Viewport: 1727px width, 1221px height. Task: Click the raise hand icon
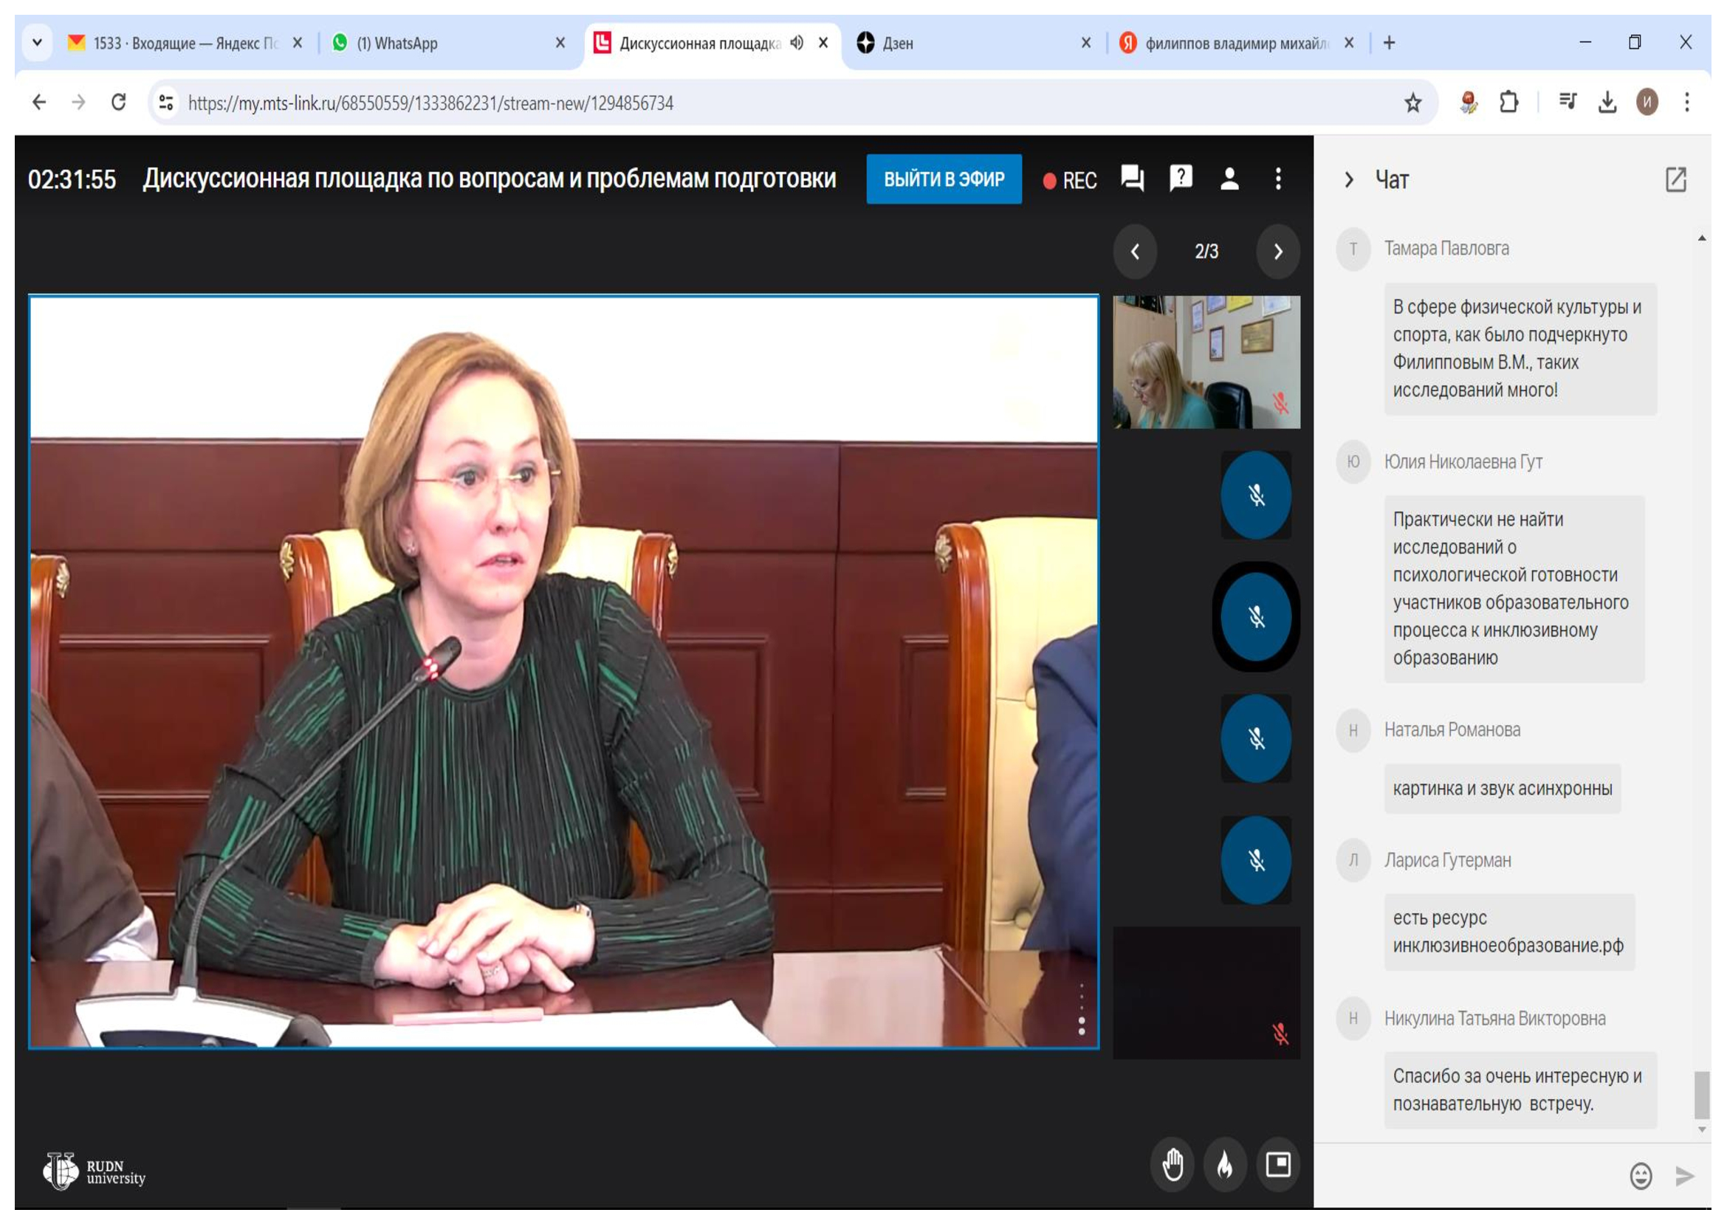[1172, 1166]
